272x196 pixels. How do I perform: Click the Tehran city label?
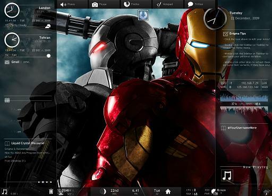point(45,38)
